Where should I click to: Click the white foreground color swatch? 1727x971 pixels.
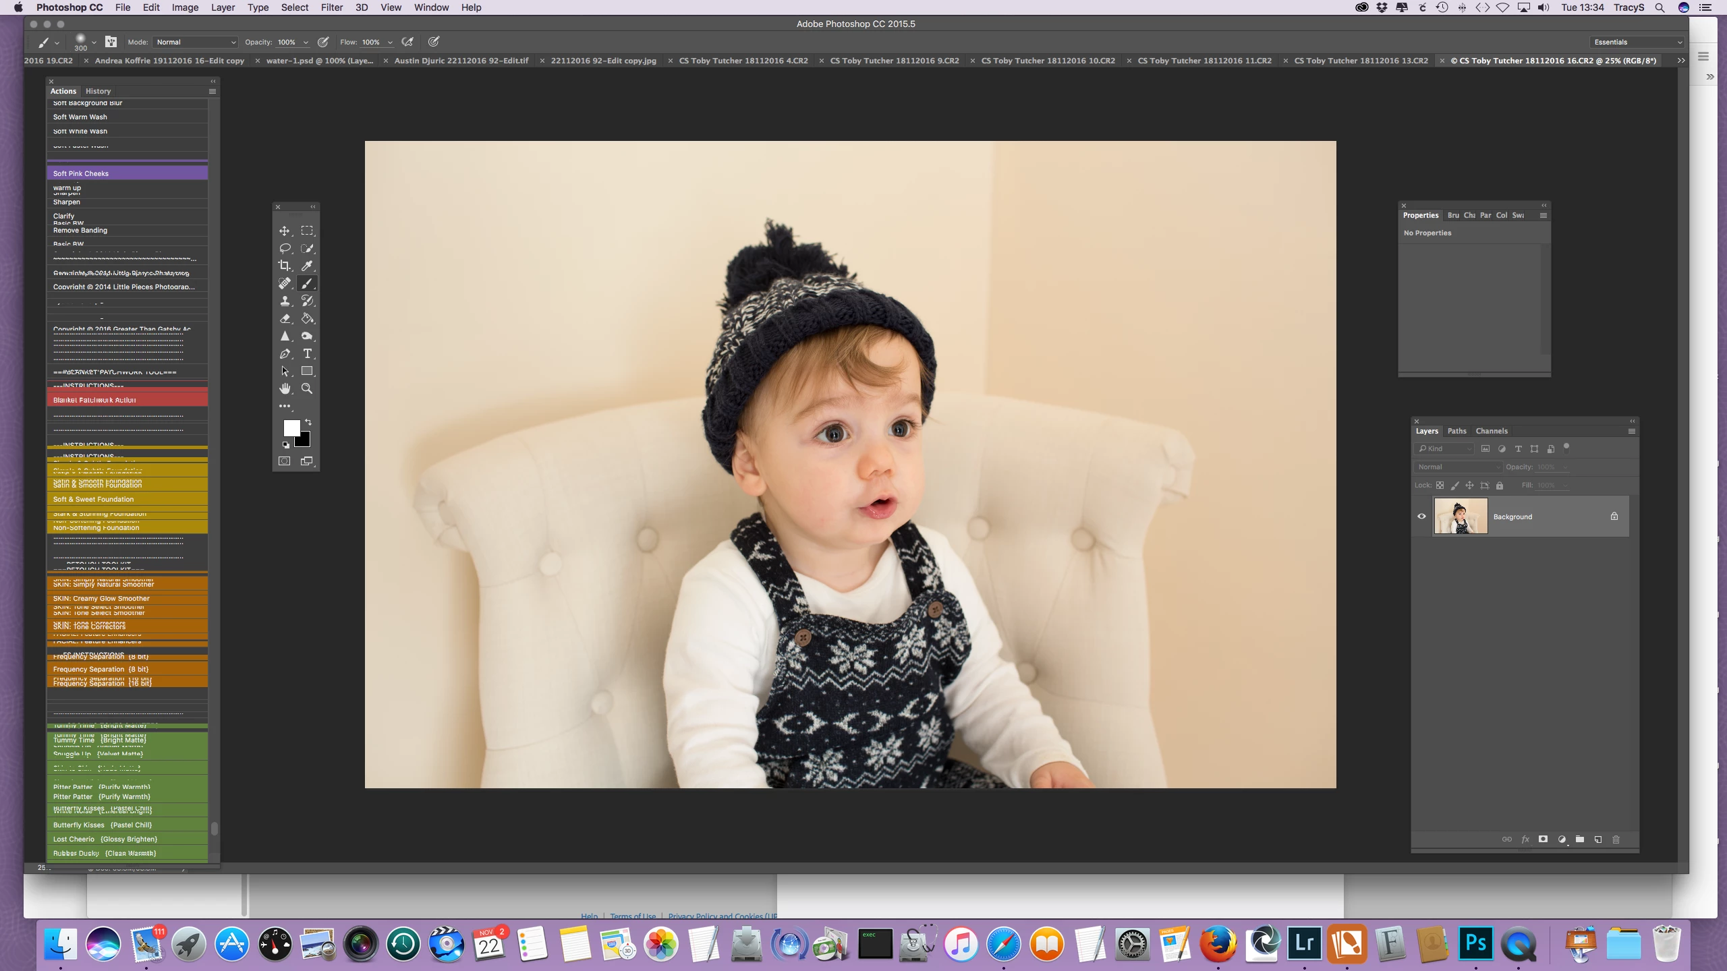point(291,428)
